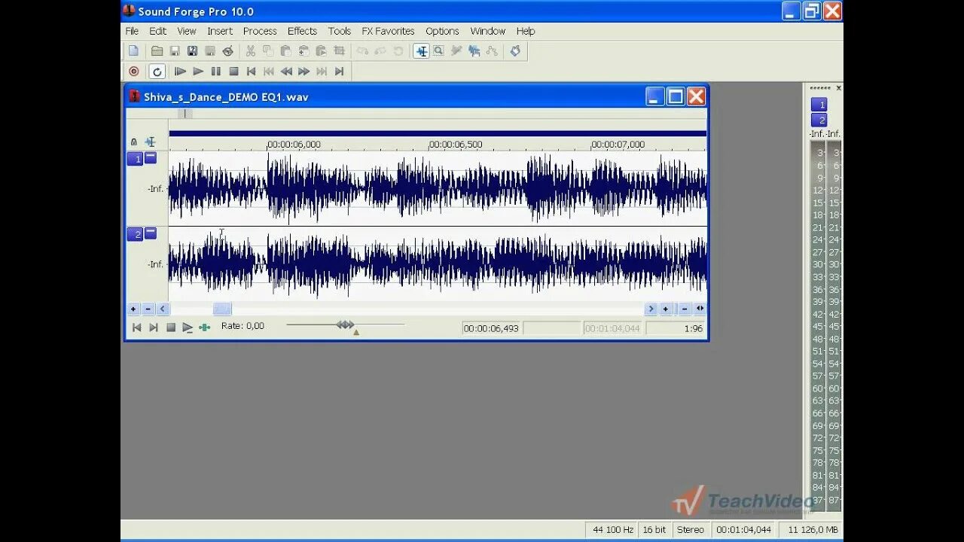Cut the selection with the scissors icon
The width and height of the screenshot is (964, 542).
(250, 51)
